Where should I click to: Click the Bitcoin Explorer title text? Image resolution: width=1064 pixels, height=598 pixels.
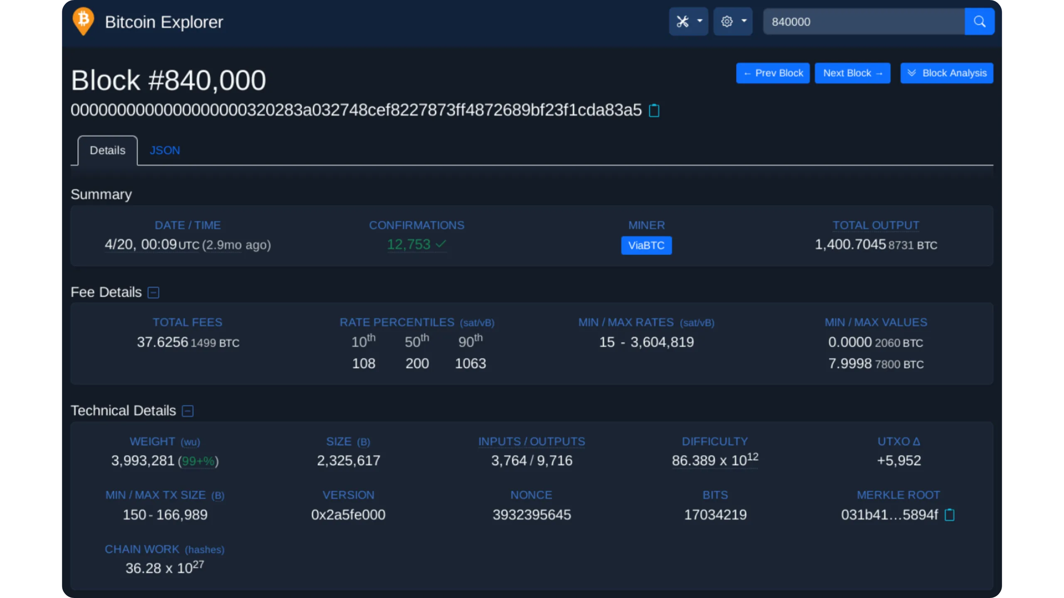(x=164, y=22)
